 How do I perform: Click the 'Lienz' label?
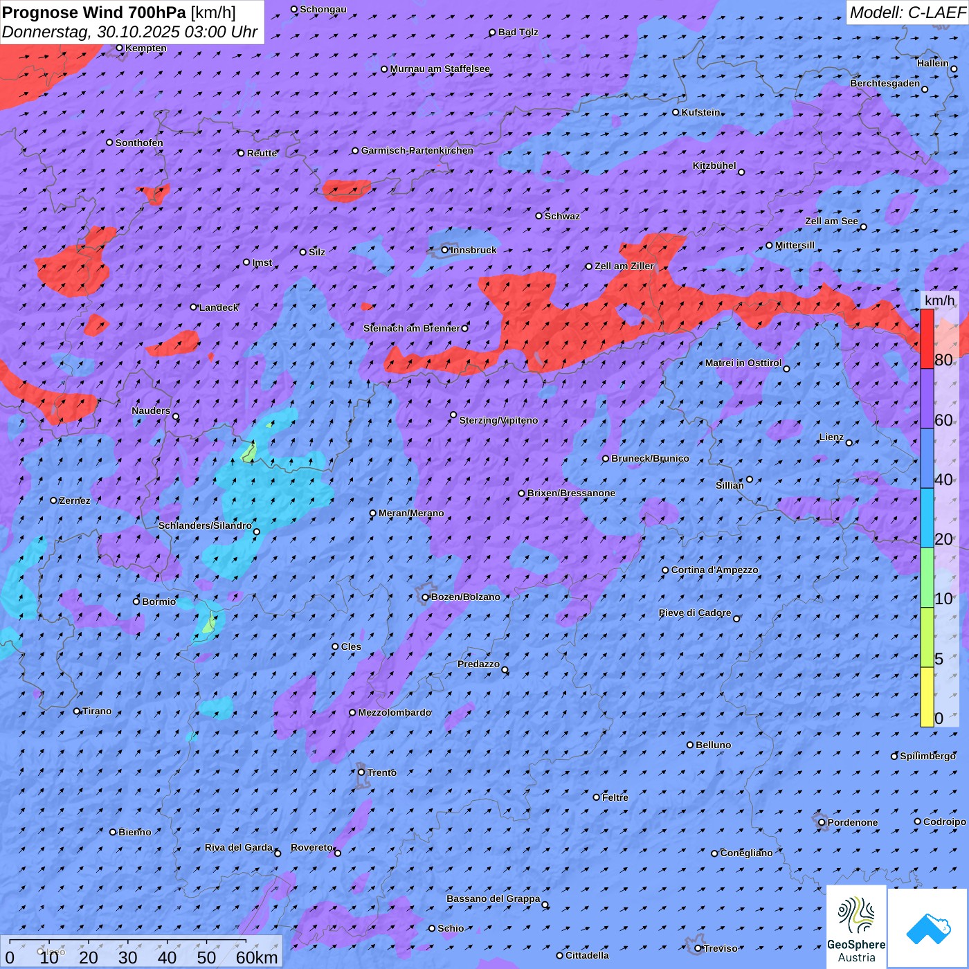[831, 437]
